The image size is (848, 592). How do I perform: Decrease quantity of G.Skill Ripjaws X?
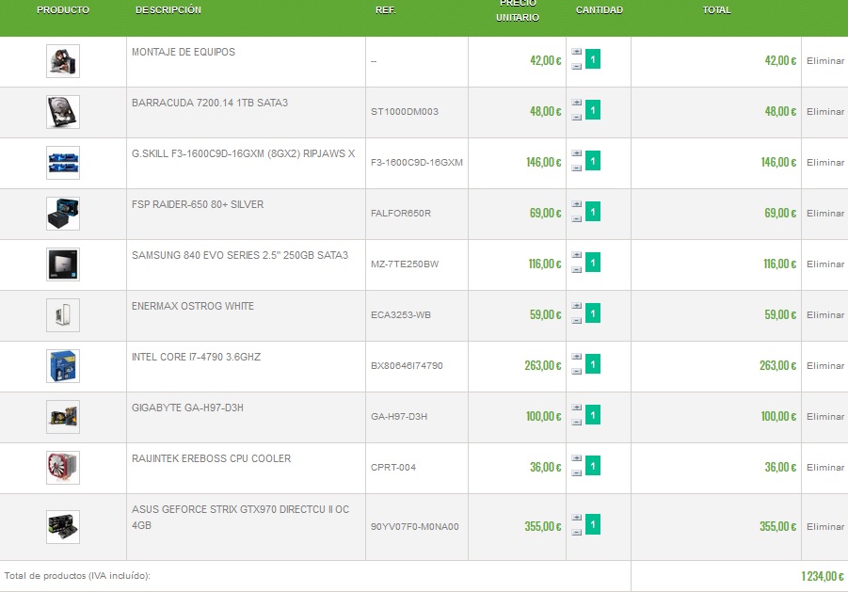tap(577, 168)
